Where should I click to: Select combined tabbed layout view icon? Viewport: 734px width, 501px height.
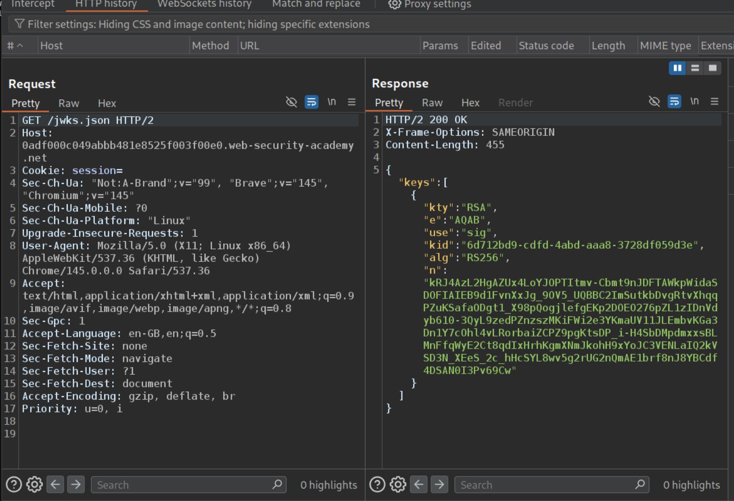[712, 68]
